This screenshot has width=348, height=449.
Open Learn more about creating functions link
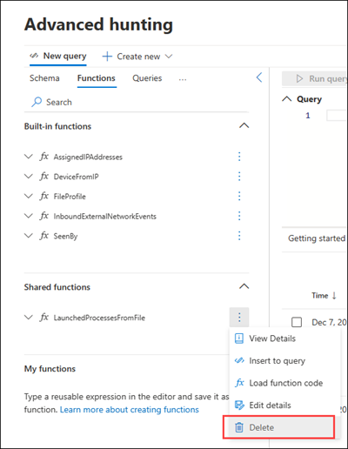click(130, 410)
